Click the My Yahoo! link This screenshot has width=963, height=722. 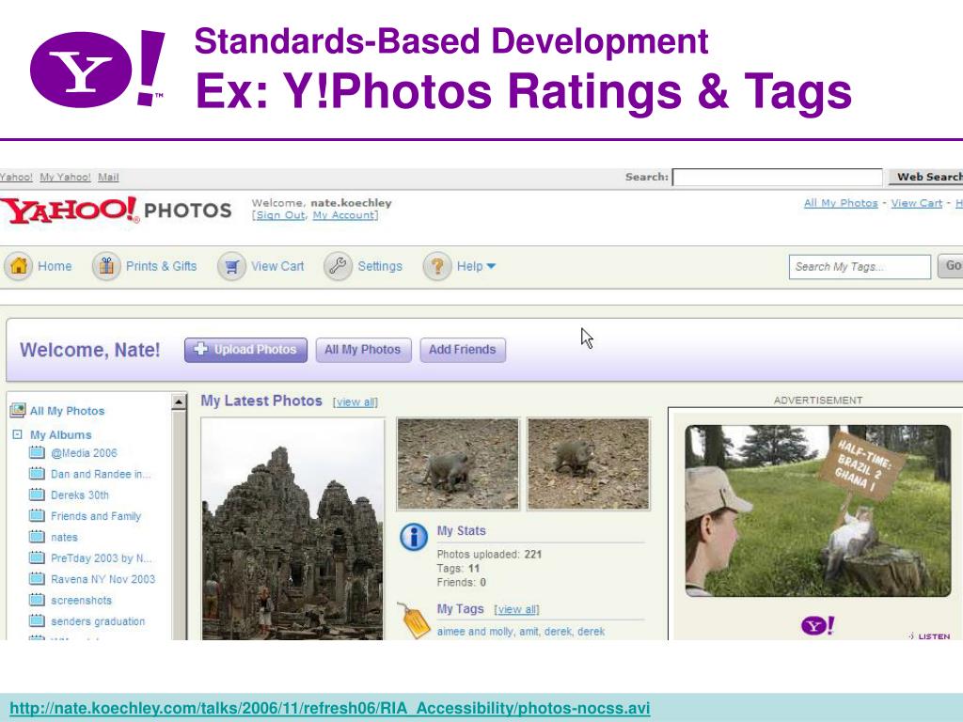[65, 177]
